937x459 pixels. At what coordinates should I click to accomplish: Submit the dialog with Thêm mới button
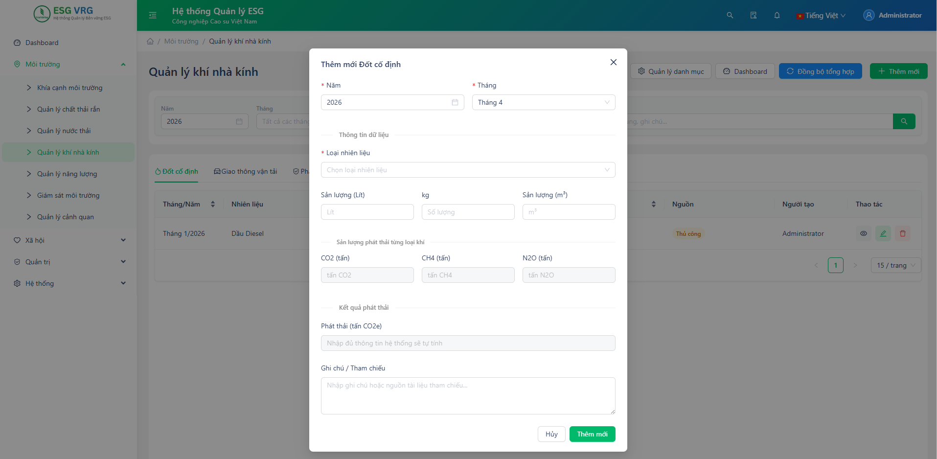pyautogui.click(x=592, y=434)
